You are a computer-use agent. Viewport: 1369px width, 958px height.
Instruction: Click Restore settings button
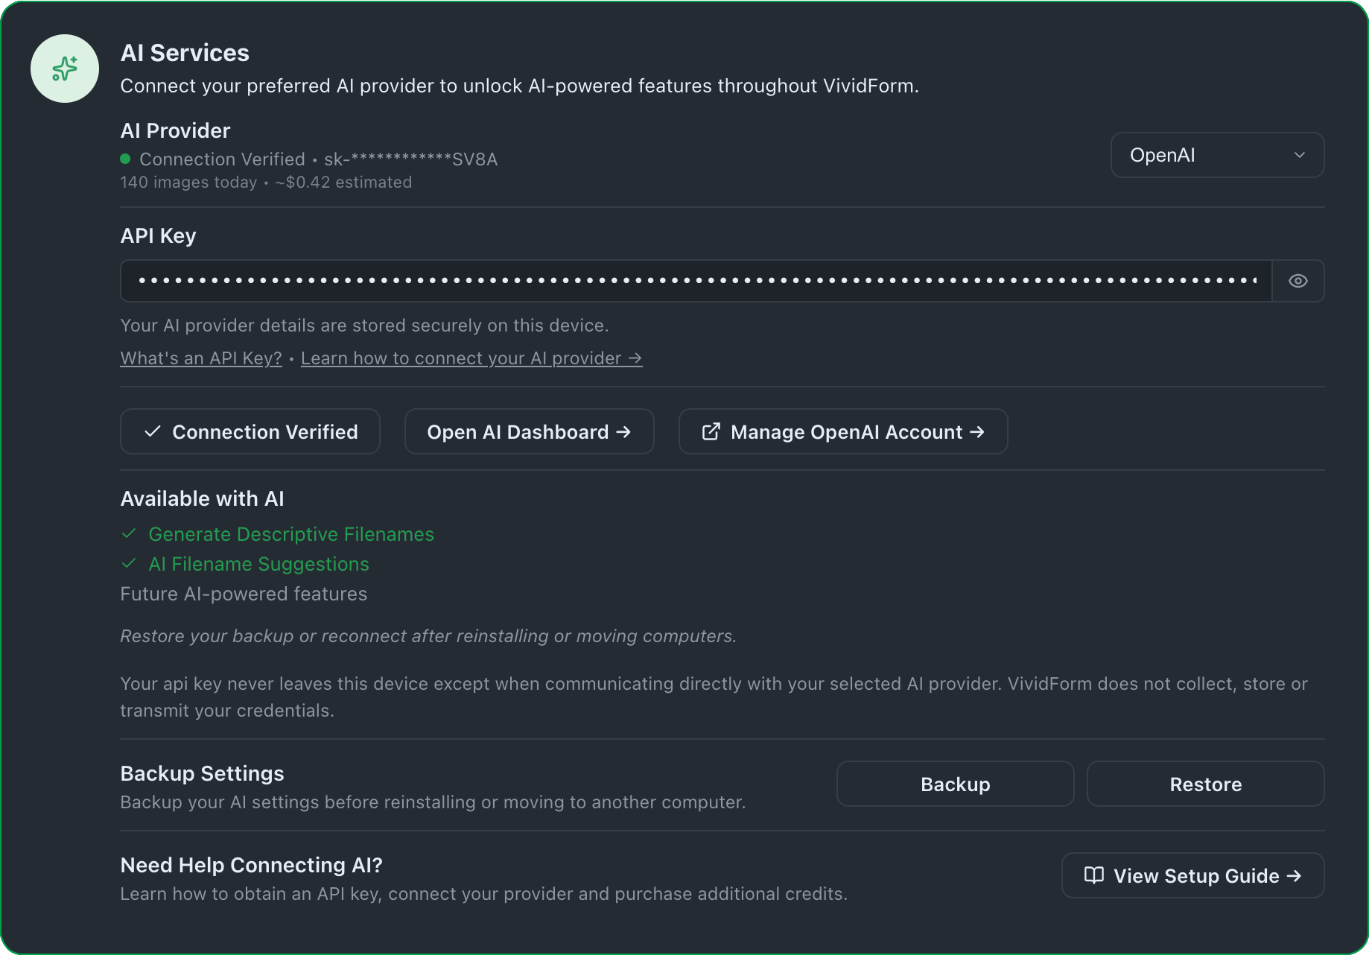point(1205,784)
